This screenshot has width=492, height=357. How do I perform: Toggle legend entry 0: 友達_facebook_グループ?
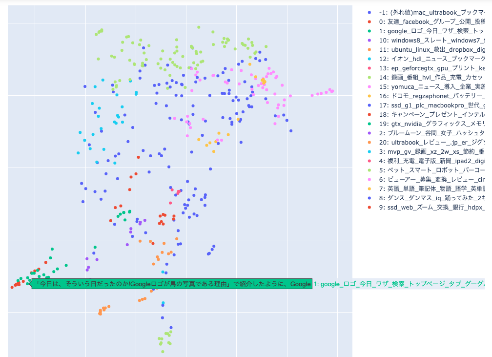(426, 21)
